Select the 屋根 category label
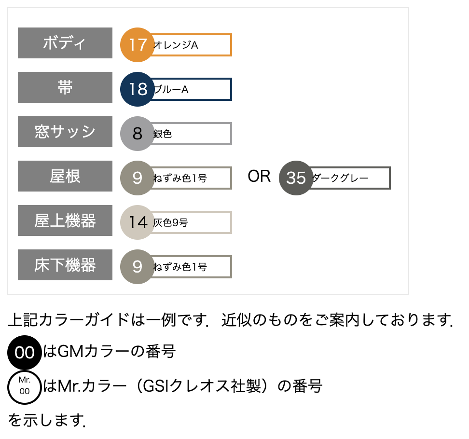469x439 pixels. pyautogui.click(x=65, y=176)
